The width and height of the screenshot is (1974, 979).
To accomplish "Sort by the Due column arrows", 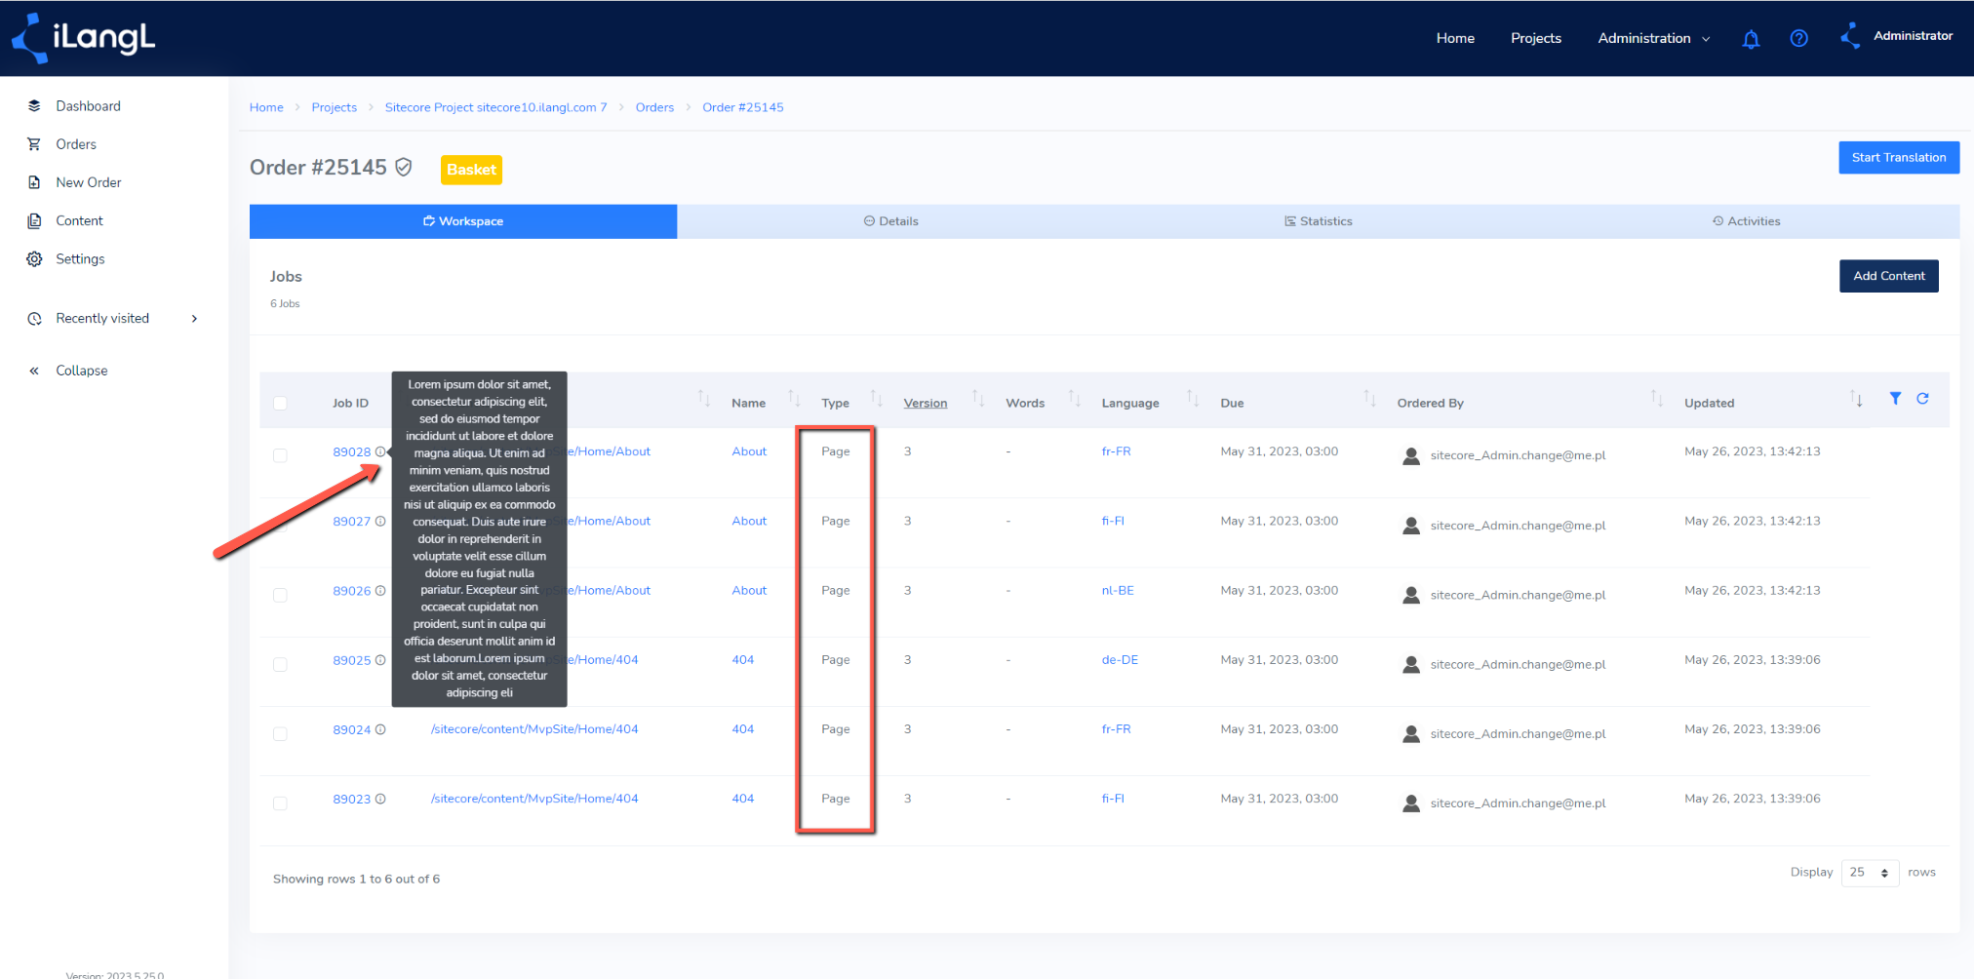I will [1369, 398].
